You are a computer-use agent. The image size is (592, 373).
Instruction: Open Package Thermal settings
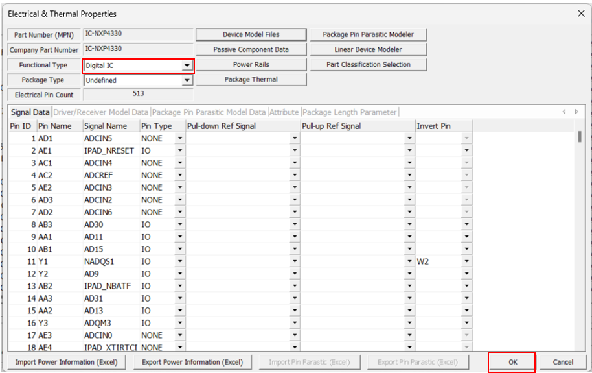tap(251, 79)
